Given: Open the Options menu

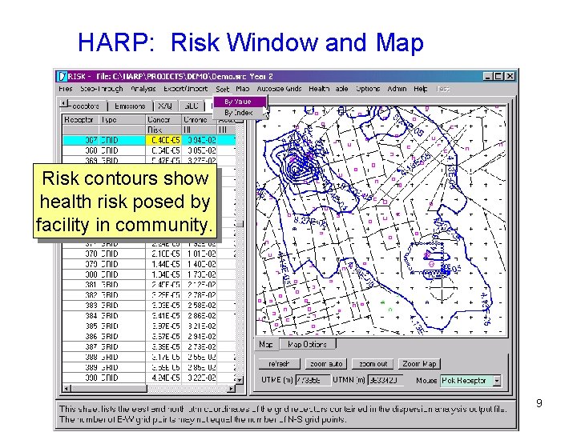Looking at the screenshot, I should [x=368, y=89].
